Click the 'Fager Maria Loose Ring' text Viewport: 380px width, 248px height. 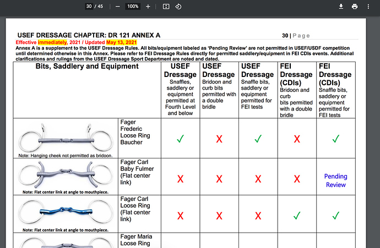136,240
